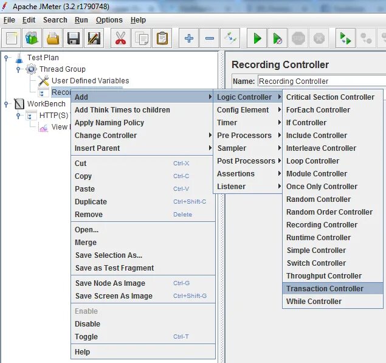
Task: Open the Change Controller submenu
Action: click(x=142, y=136)
